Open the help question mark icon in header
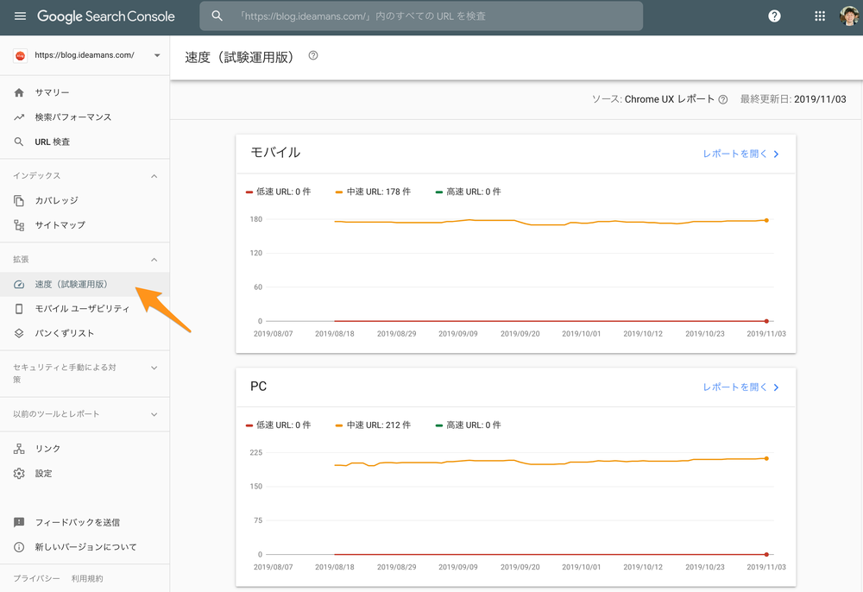Viewport: 863px width, 592px height. [774, 16]
